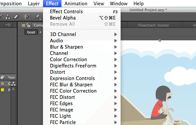Viewport: 196px width, 125px height.
Task: Click the arrow beside the boat breadcrumb
Action: pos(40,32)
